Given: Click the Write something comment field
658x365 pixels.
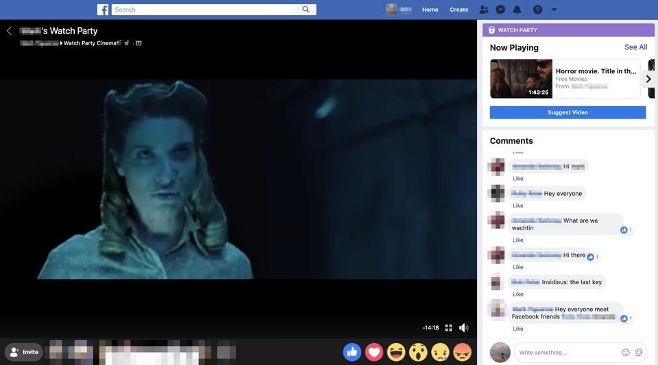Looking at the screenshot, I should point(565,353).
